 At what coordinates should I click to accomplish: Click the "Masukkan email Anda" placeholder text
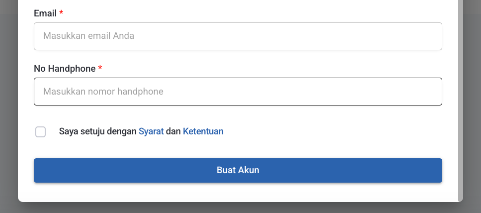[x=88, y=36]
